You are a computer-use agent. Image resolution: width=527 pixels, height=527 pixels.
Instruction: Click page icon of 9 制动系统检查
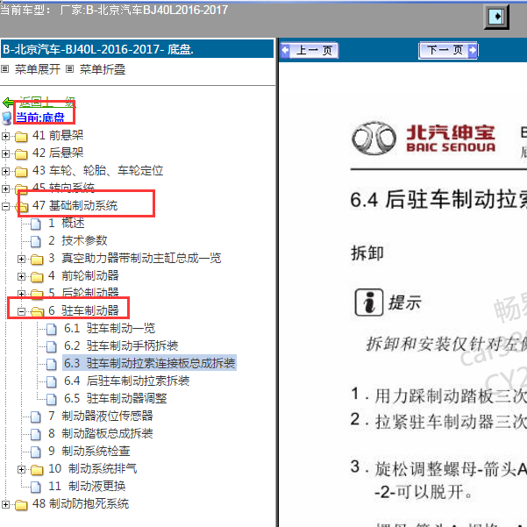coord(36,452)
